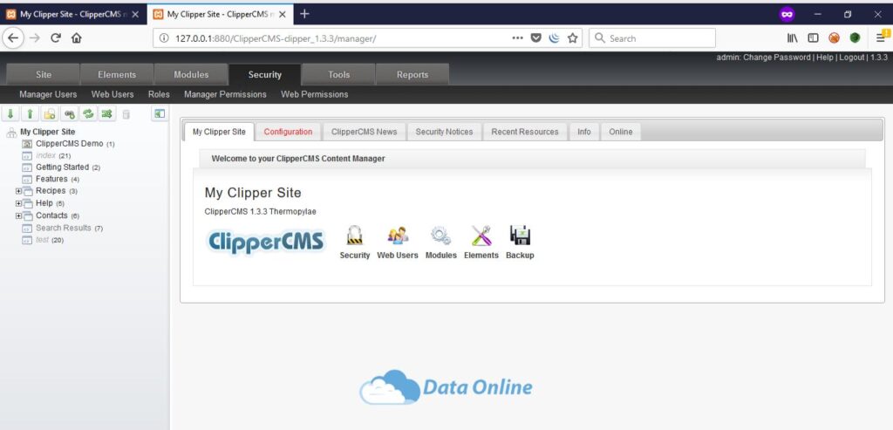The height and width of the screenshot is (430, 893).
Task: Switch to the Configuration tab
Action: pos(288,132)
